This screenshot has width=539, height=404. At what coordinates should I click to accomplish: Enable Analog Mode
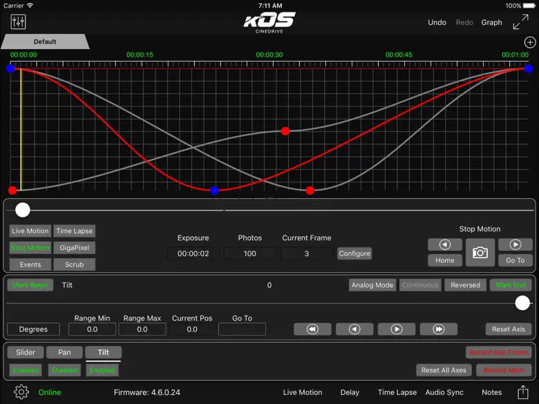(x=372, y=285)
